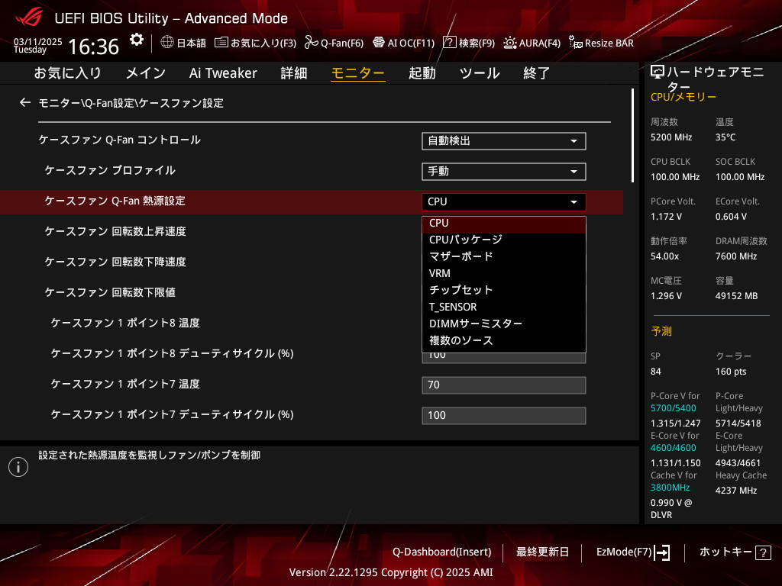Click the Q-Fan fan icon
This screenshot has height=586, width=782.
(x=312, y=43)
